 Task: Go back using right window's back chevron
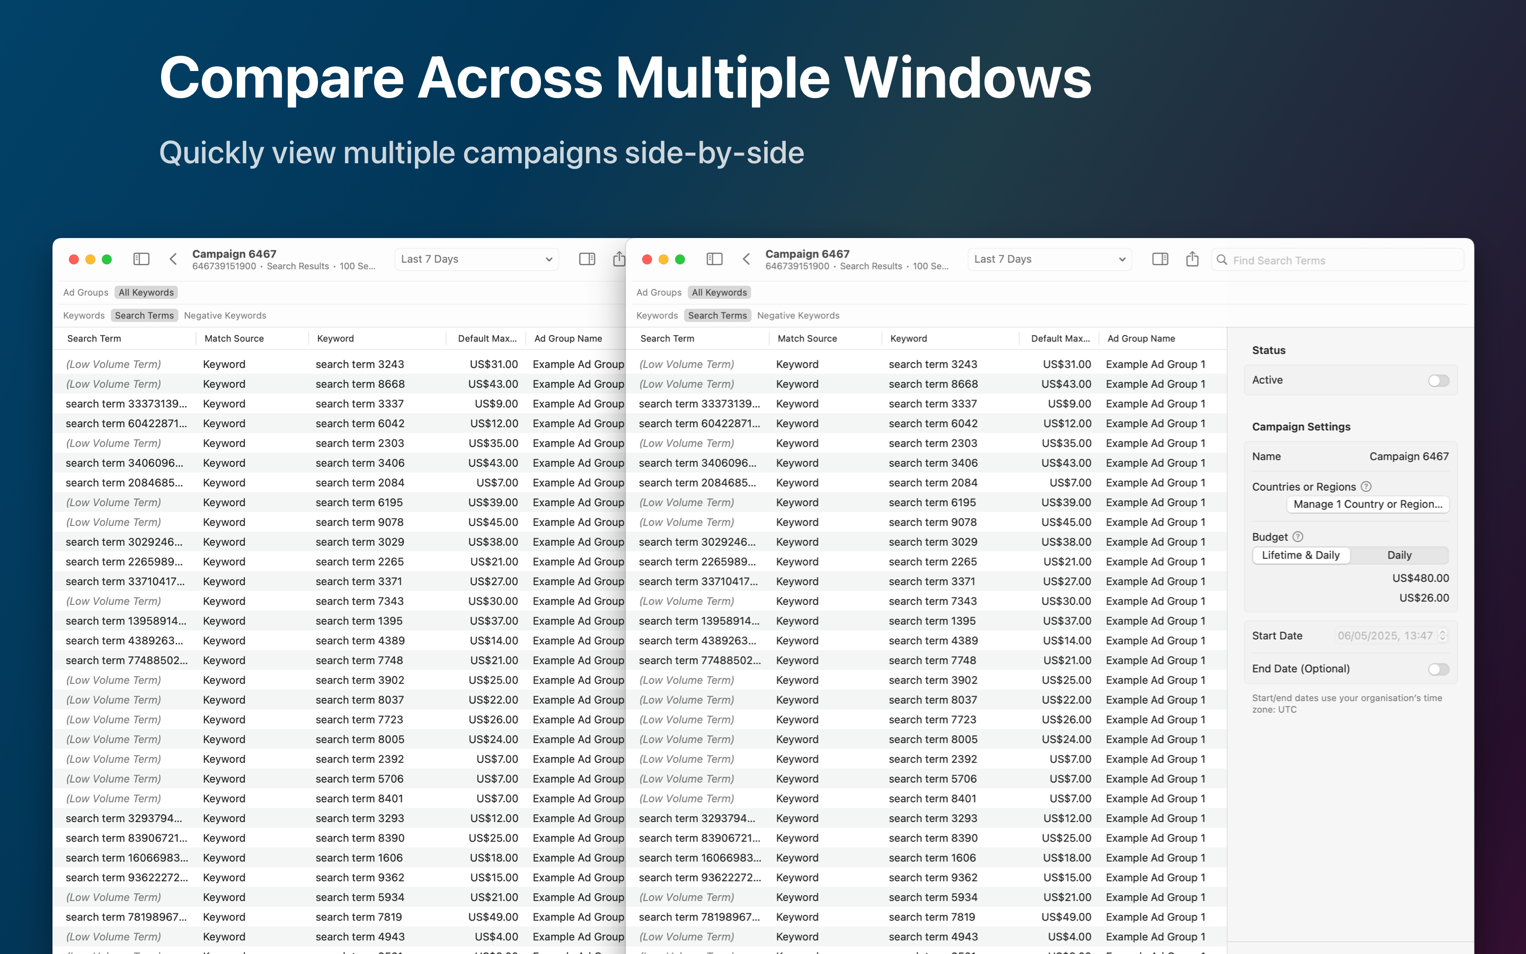[747, 259]
